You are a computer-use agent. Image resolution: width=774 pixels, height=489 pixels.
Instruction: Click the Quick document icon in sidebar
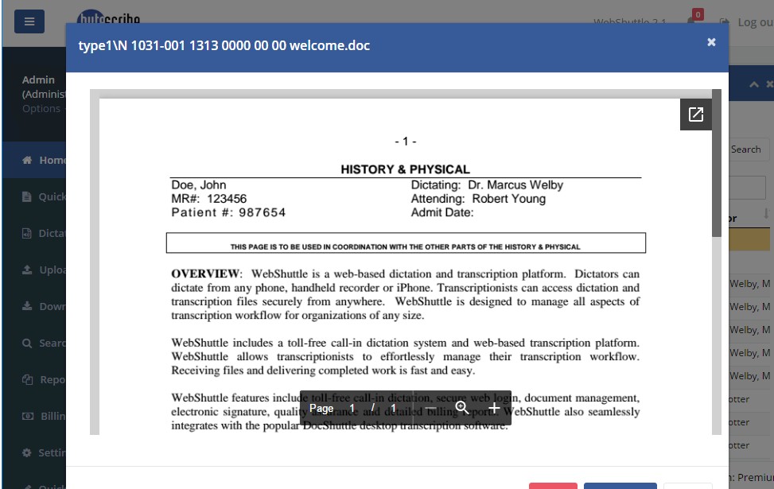tap(27, 196)
